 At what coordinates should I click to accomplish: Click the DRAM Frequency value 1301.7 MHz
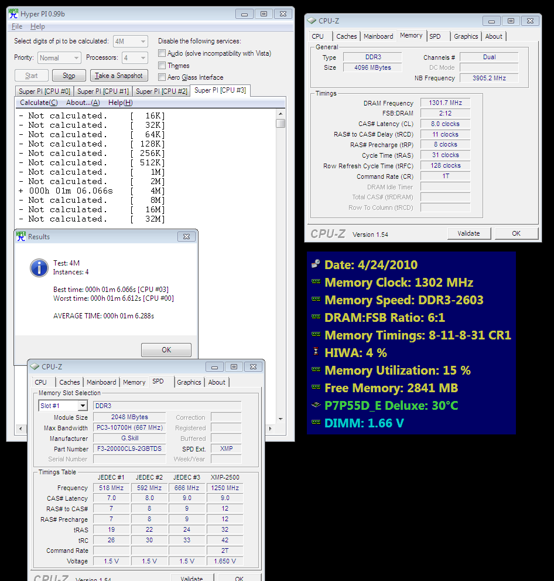pyautogui.click(x=446, y=103)
